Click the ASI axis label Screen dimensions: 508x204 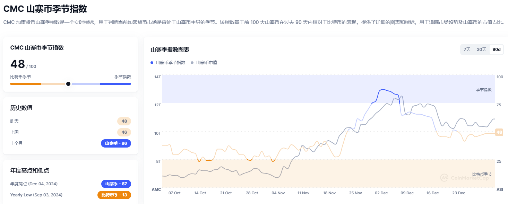(x=500, y=189)
